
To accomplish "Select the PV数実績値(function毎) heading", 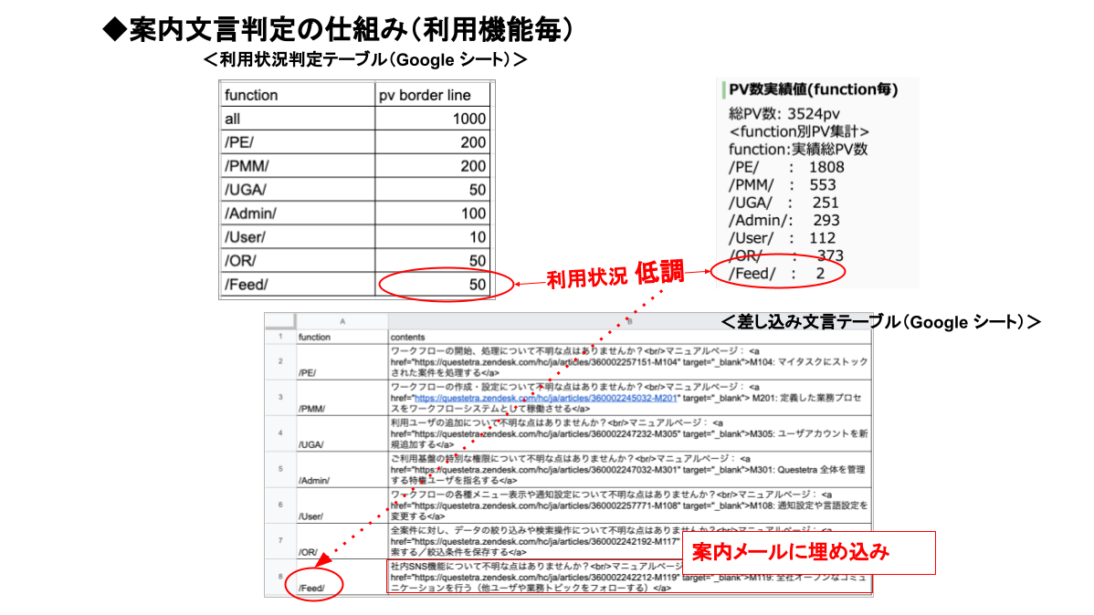I will coord(812,89).
